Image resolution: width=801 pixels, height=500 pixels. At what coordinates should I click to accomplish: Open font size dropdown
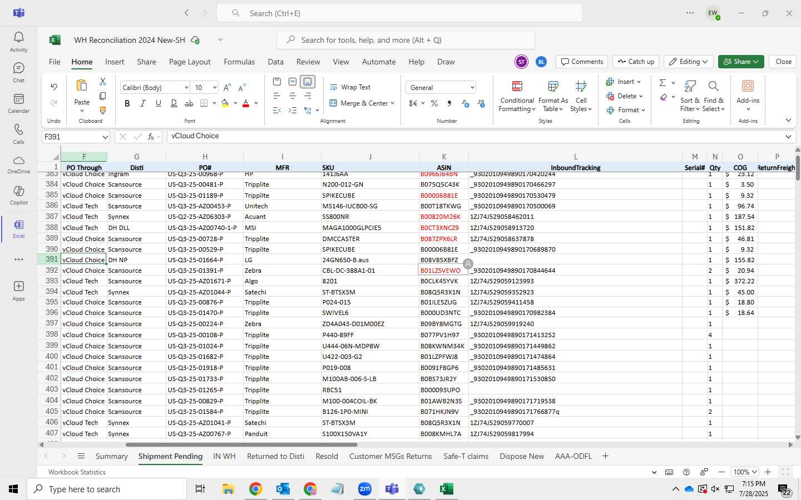(x=214, y=88)
